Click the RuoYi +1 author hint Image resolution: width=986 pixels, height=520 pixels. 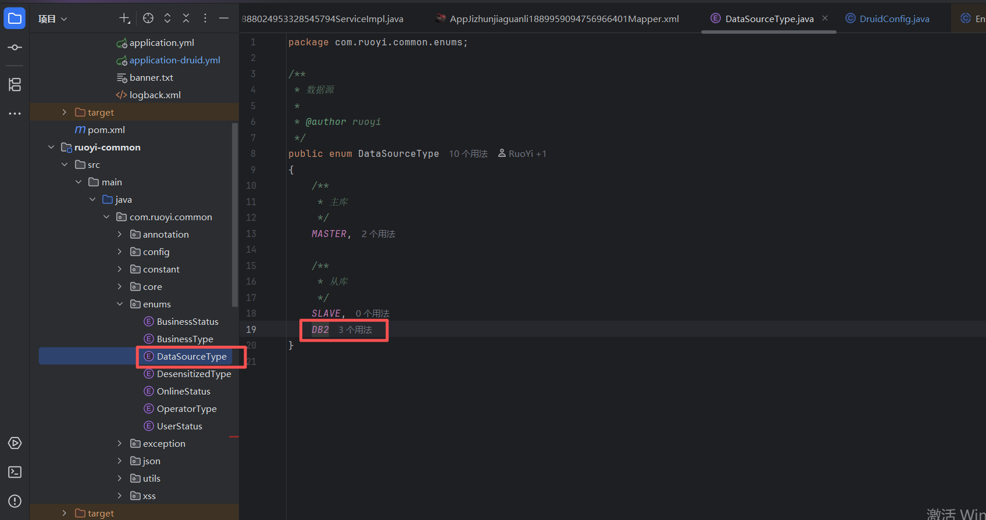pyautogui.click(x=522, y=154)
